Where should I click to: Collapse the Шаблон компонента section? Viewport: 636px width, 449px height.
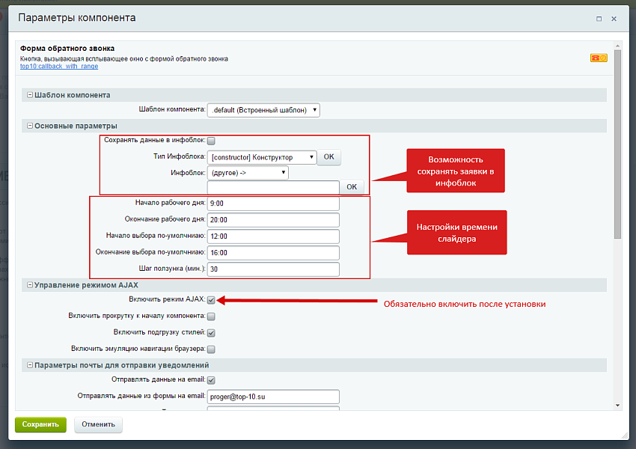(30, 95)
